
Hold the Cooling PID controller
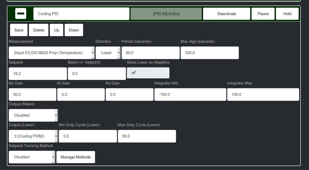[287, 14]
